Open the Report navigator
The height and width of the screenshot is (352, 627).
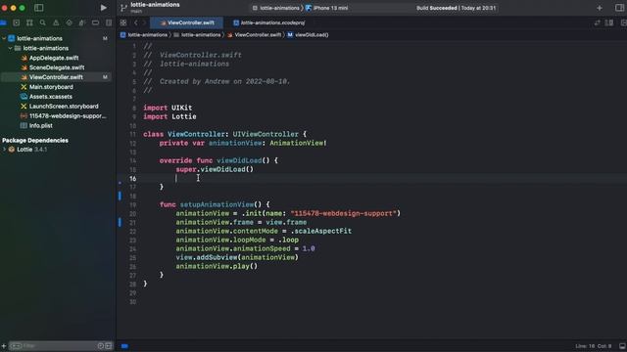coord(109,22)
